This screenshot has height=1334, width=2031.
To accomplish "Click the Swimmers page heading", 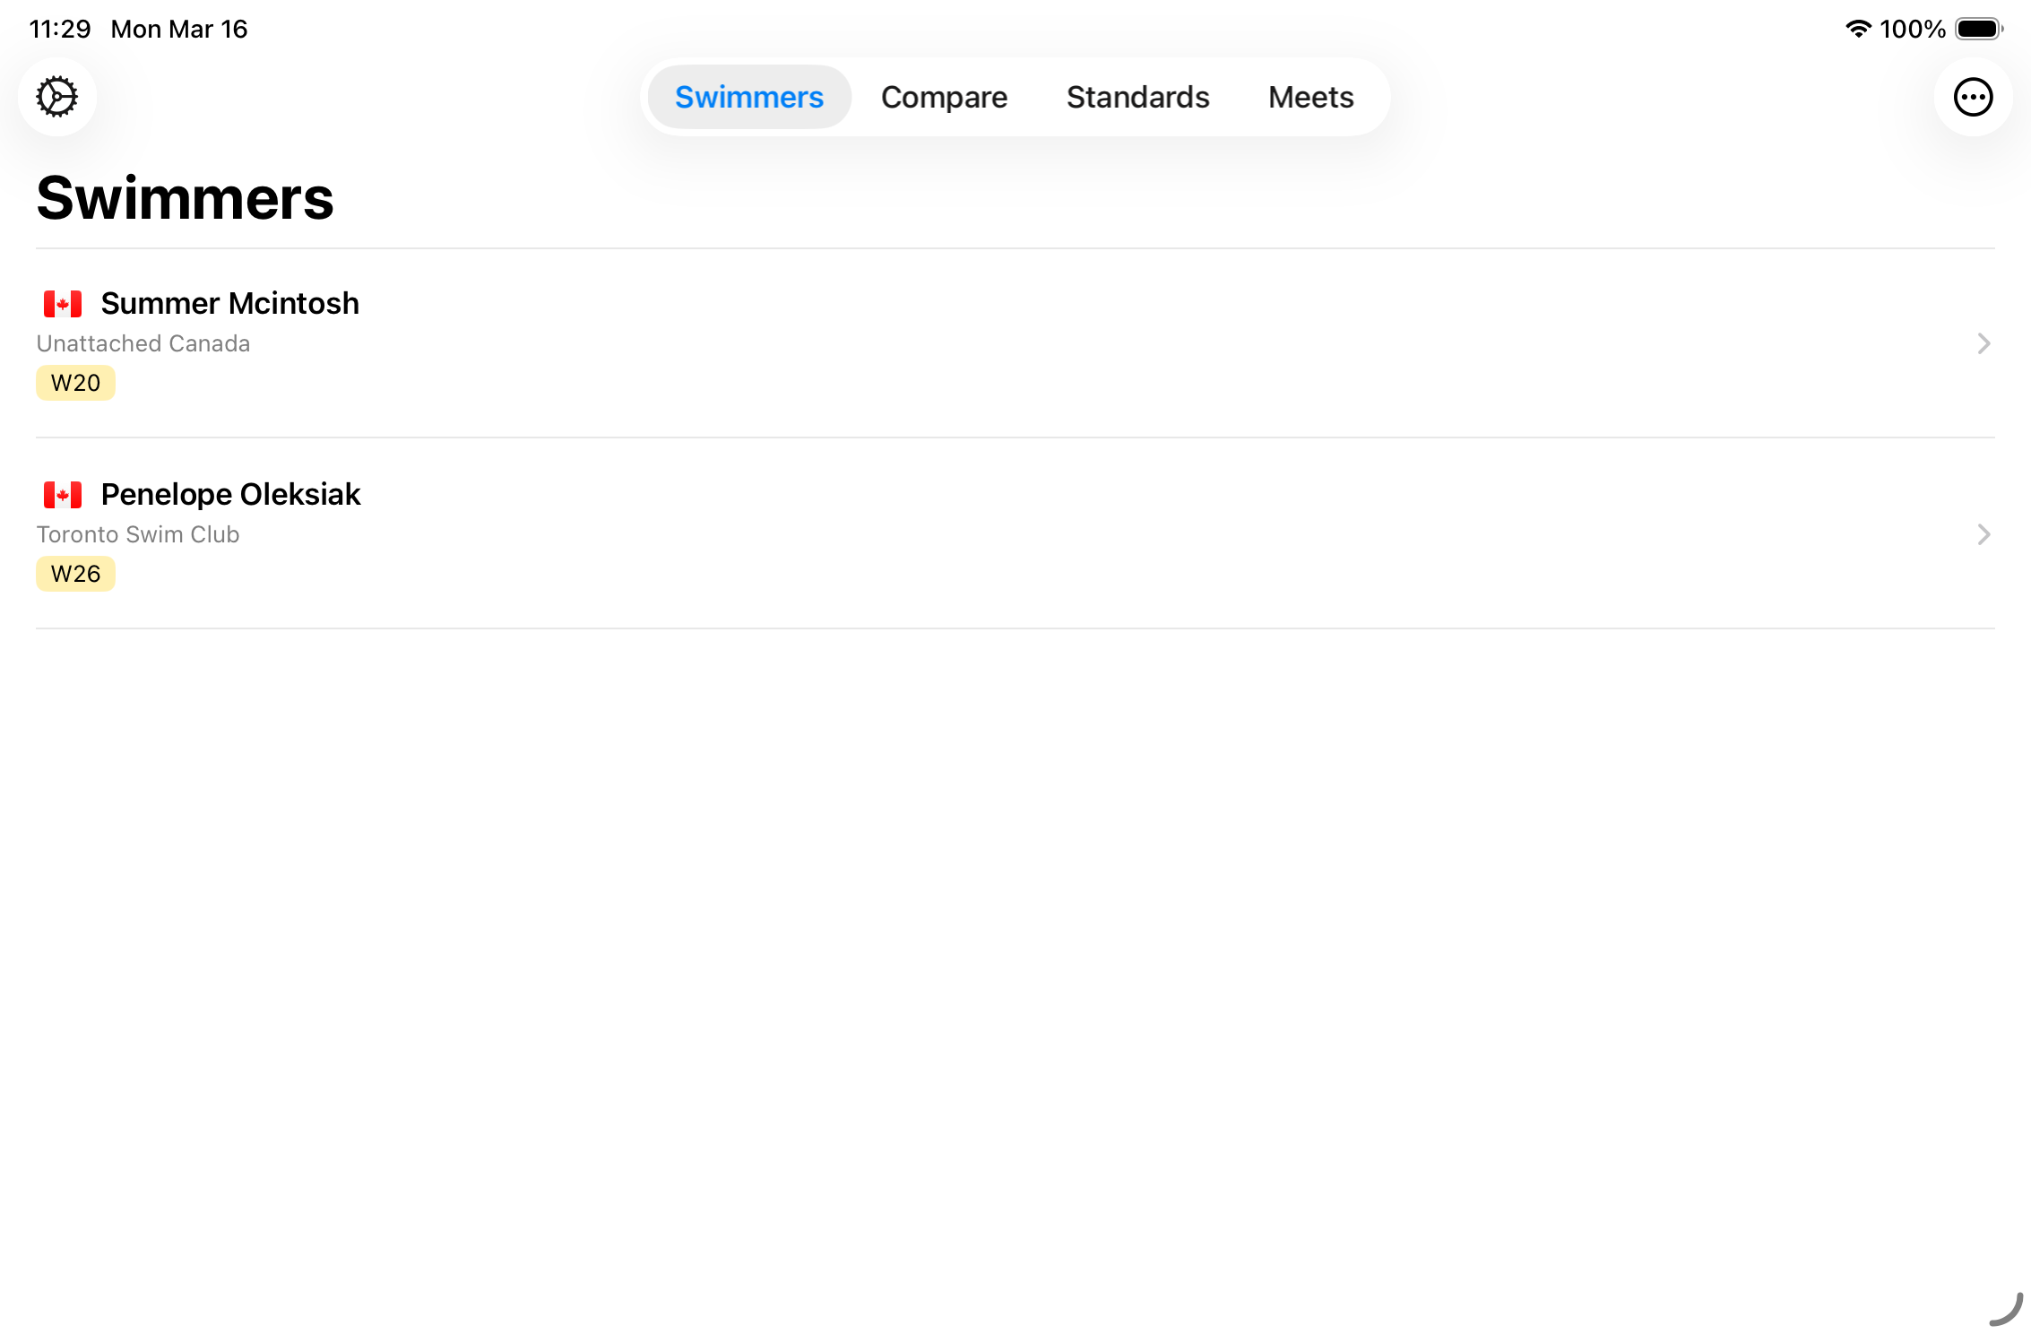I will pyautogui.click(x=185, y=198).
